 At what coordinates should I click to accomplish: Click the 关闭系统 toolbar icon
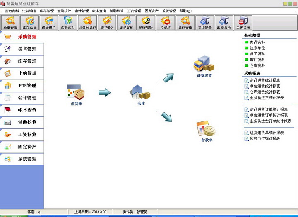(243, 23)
